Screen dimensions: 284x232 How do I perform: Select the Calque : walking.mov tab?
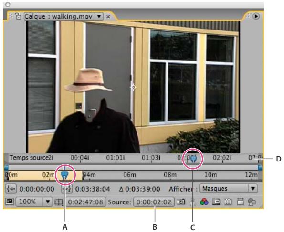(x=59, y=17)
